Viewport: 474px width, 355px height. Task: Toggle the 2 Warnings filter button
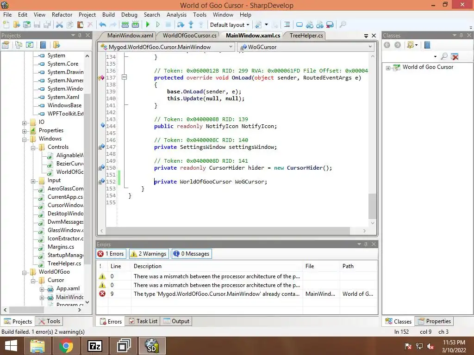[149, 254]
